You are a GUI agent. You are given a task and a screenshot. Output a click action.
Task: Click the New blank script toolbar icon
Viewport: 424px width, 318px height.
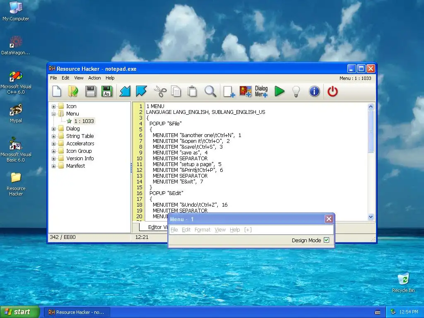point(57,91)
